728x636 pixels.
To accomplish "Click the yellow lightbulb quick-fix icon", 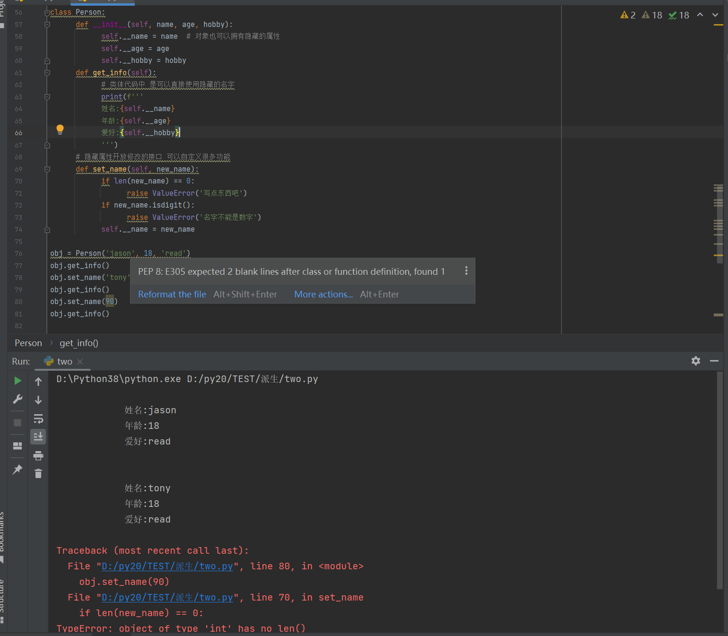I will click(x=60, y=130).
